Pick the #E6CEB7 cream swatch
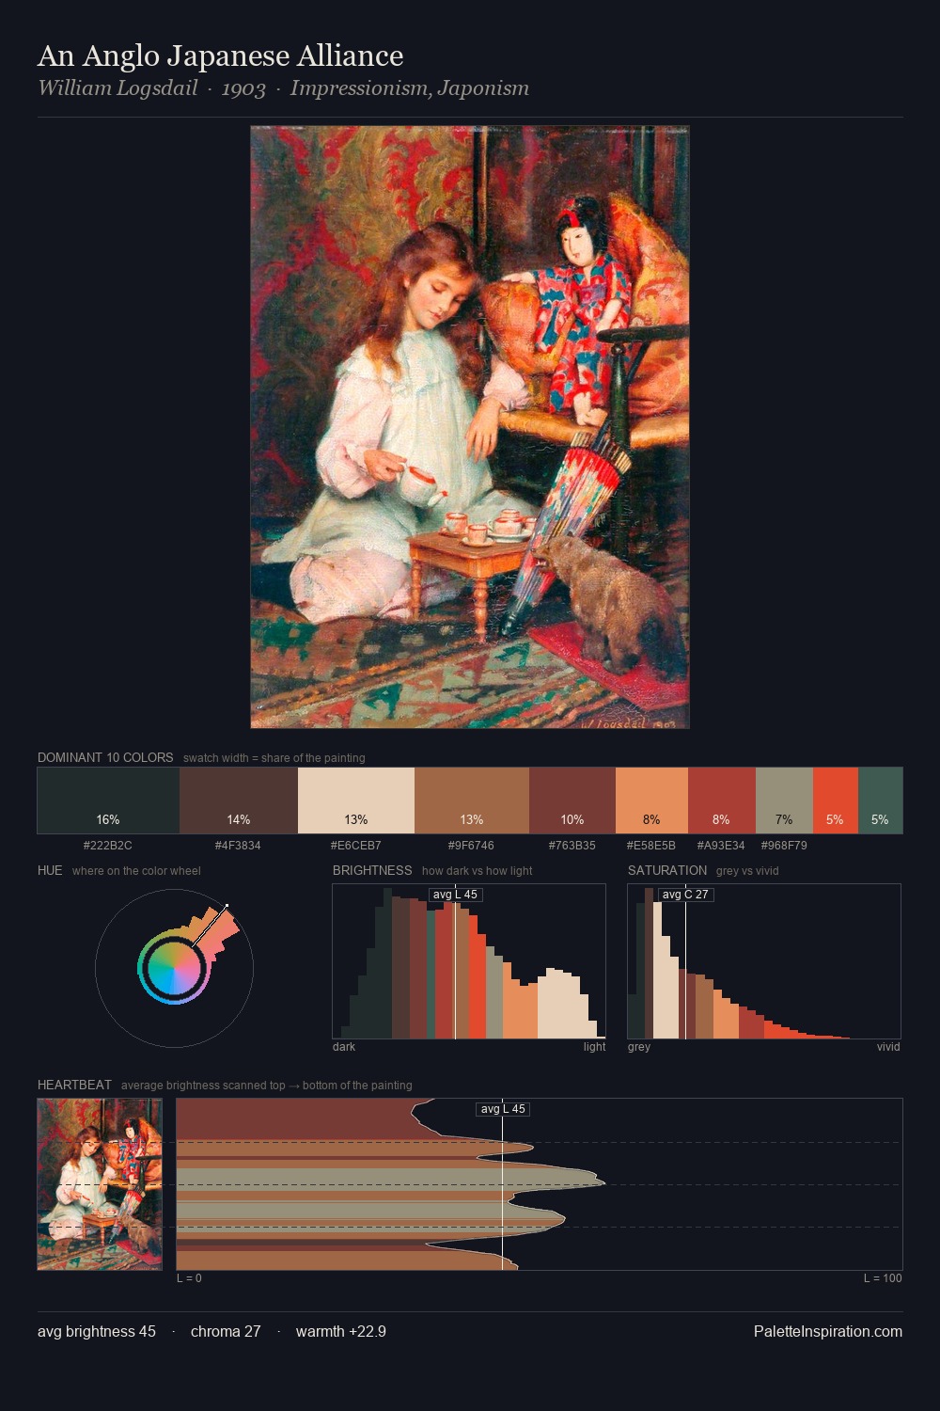Image resolution: width=940 pixels, height=1411 pixels. point(356,801)
